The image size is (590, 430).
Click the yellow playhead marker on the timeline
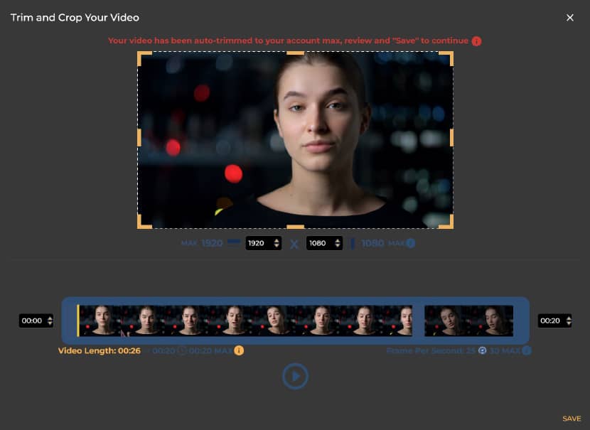point(78,321)
